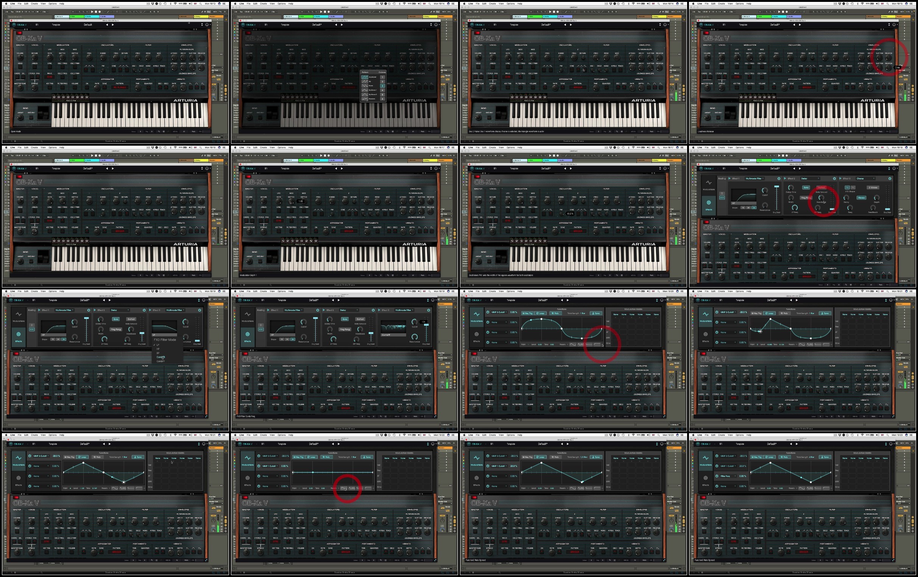
Task: Click the As played pattern icon in Pattern popup
Action: [365, 77]
